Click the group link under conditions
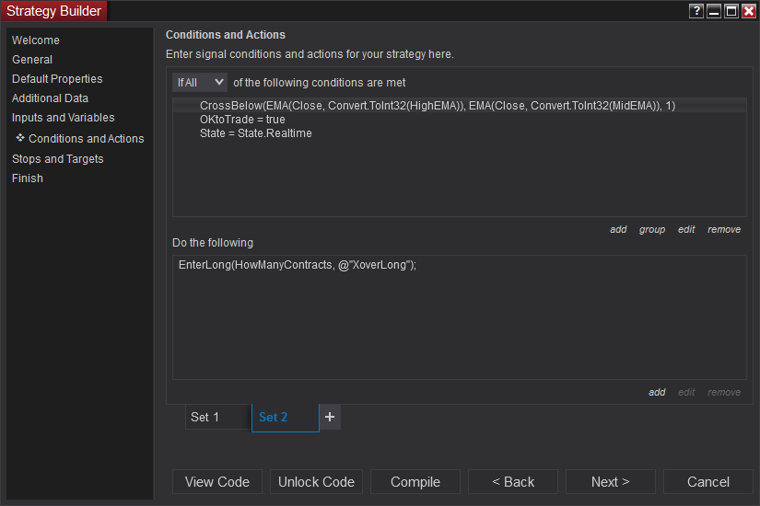The image size is (760, 506). click(x=652, y=230)
